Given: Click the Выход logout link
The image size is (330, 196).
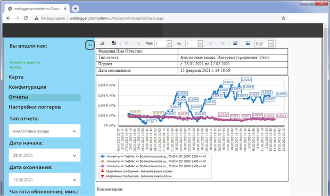Looking at the screenshot, I should pyautogui.click(x=15, y=67).
